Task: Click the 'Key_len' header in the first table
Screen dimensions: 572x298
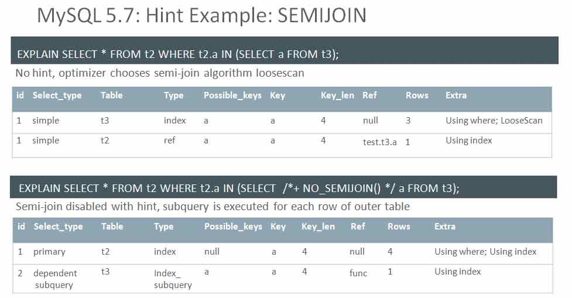Action: click(x=337, y=95)
